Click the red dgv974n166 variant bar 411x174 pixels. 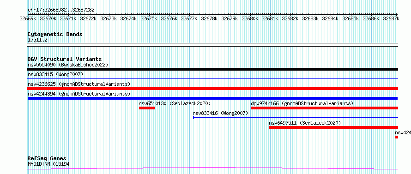(325, 108)
